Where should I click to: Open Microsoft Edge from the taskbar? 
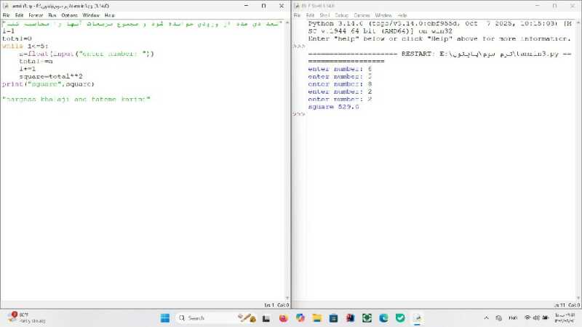pyautogui.click(x=383, y=318)
